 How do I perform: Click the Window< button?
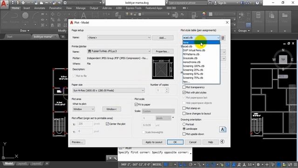click(112, 109)
